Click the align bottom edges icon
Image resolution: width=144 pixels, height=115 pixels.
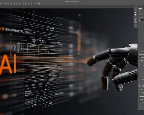coord(28,4)
